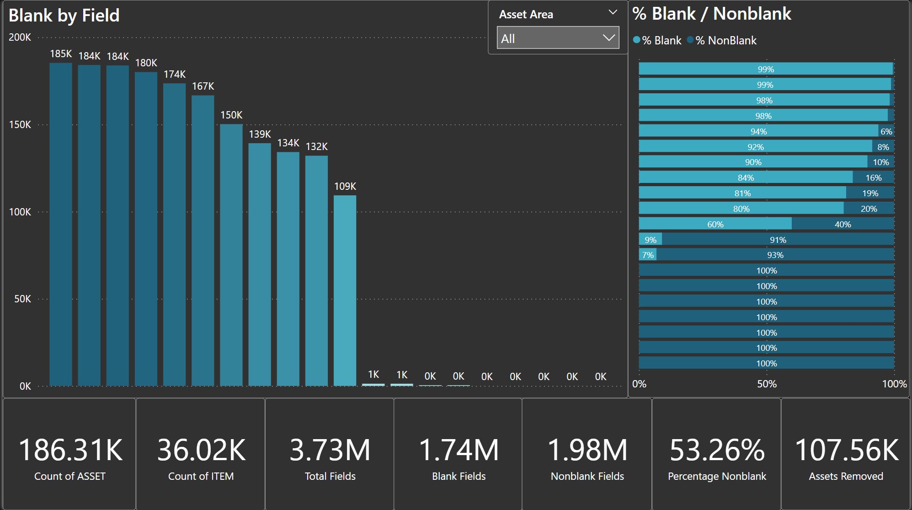The image size is (912, 510).
Task: Collapse the Asset Area slicer header chevron
Action: pos(613,13)
